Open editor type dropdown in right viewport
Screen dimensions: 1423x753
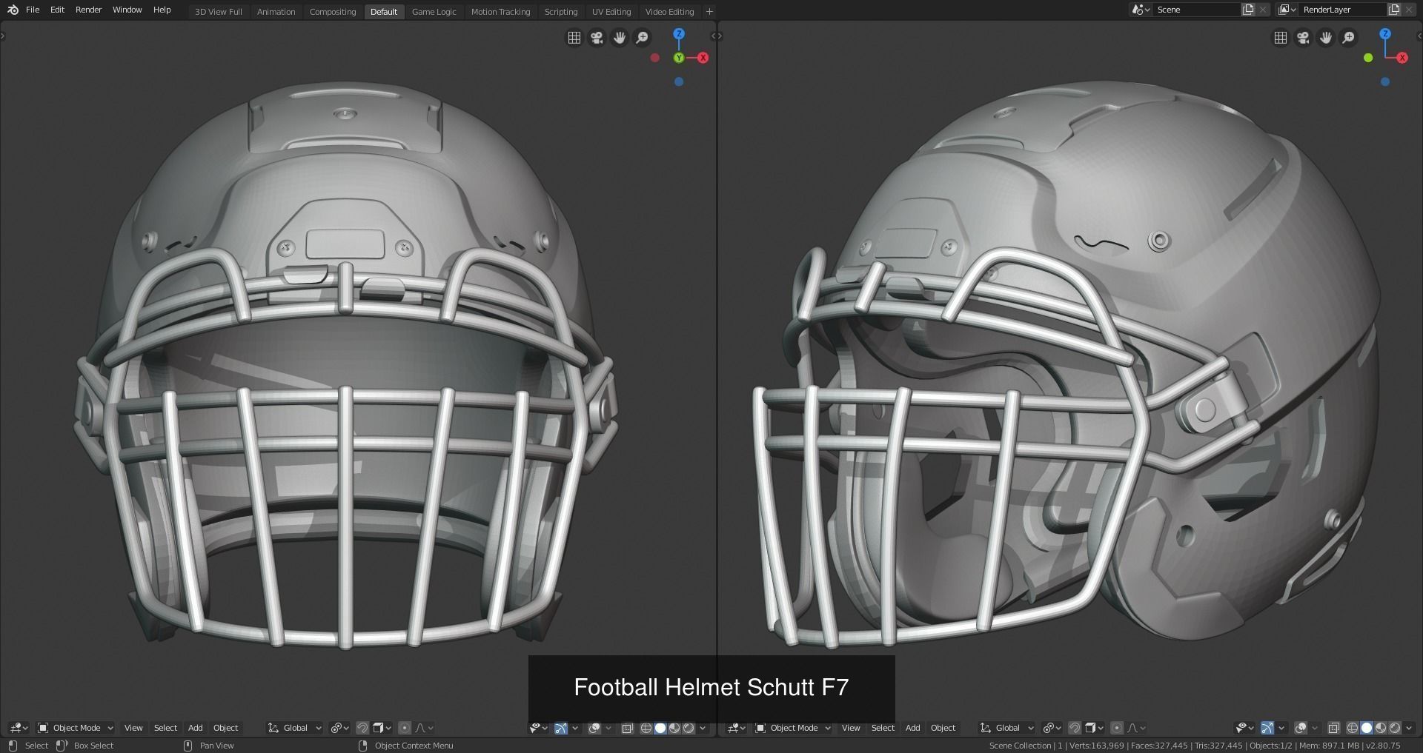(736, 728)
